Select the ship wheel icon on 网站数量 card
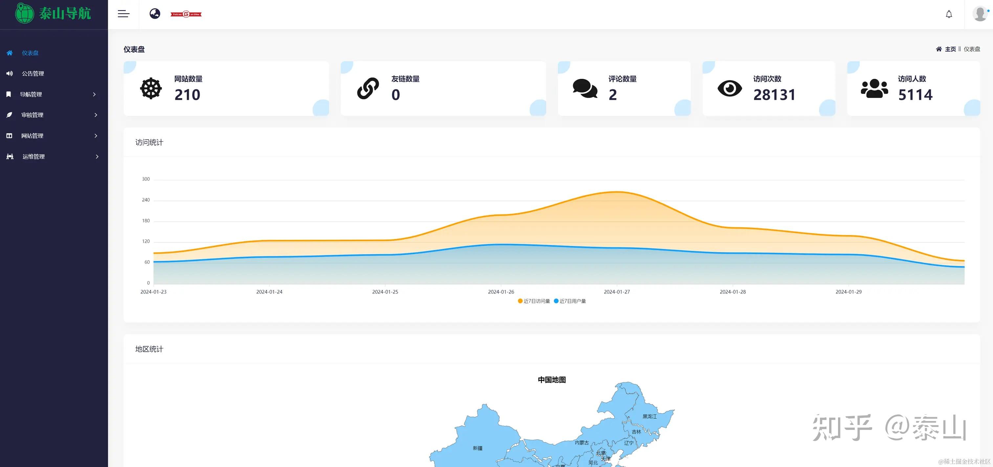993x467 pixels. coord(150,88)
